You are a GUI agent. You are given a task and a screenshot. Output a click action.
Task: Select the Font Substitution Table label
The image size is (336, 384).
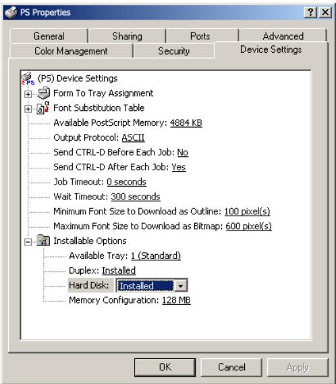coord(99,107)
